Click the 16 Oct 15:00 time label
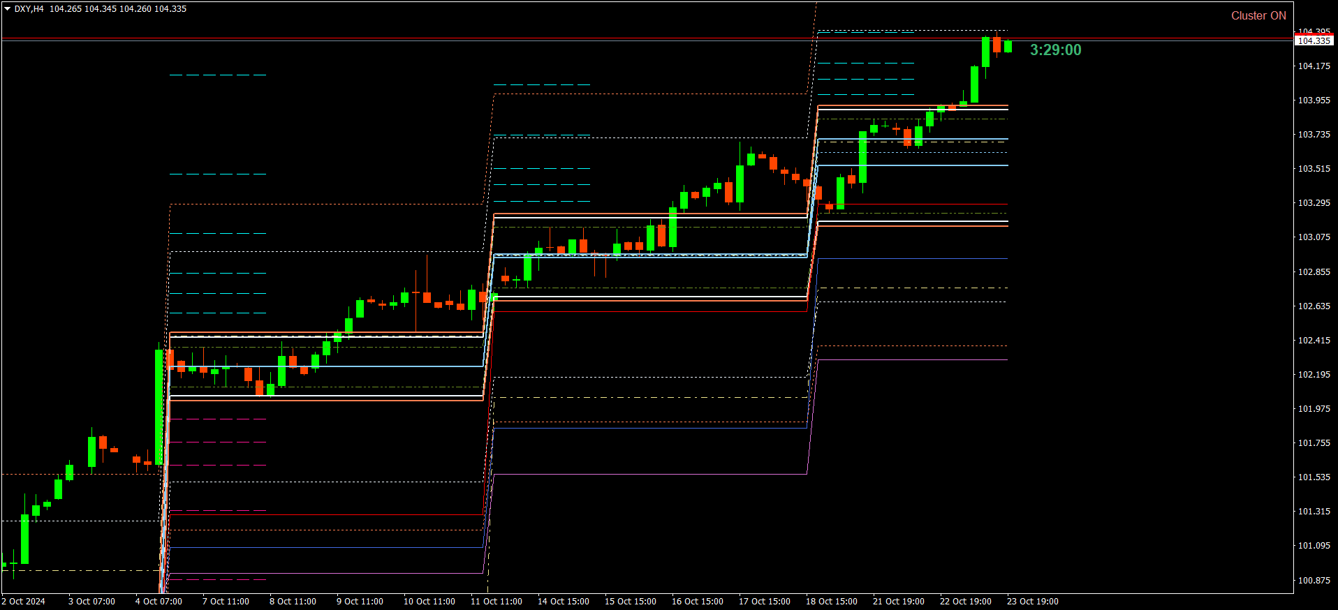The width and height of the screenshot is (1338, 610). pos(698,602)
